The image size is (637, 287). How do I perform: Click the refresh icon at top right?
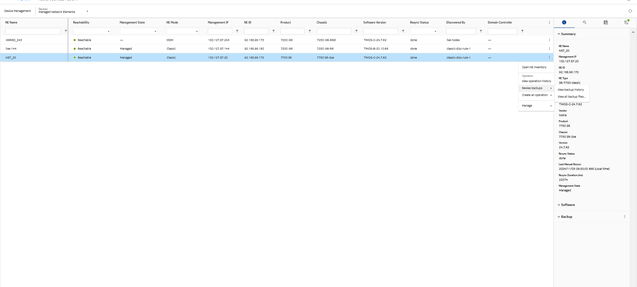coord(630,11)
